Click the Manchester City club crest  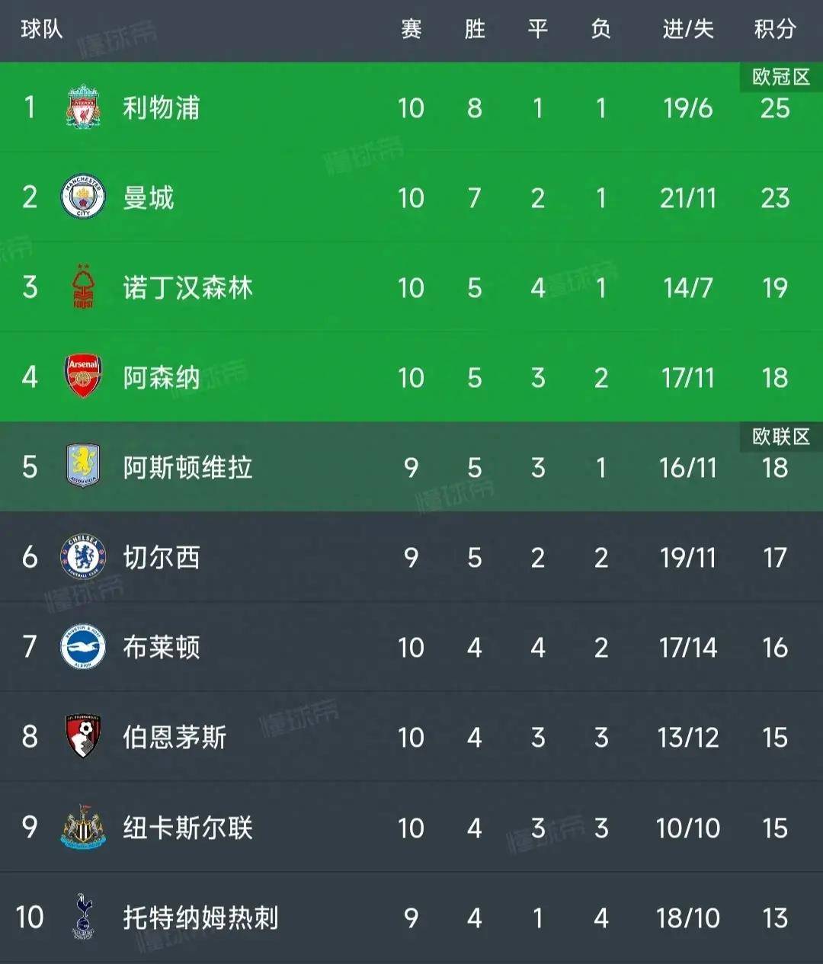[83, 197]
